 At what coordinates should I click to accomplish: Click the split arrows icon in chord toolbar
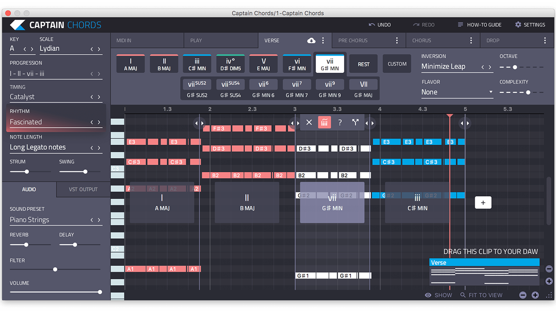[x=355, y=122]
